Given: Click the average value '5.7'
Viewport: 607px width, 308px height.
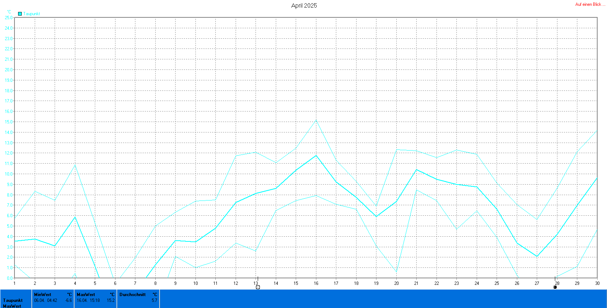Looking at the screenshot, I should coord(155,300).
